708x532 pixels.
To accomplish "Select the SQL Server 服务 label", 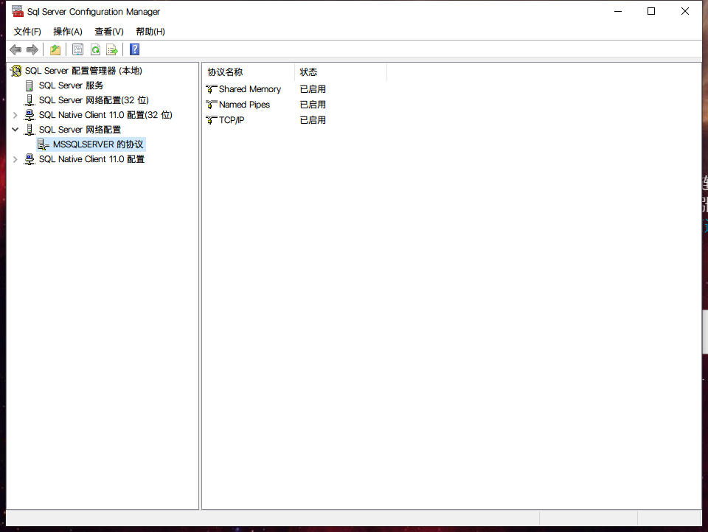I will click(71, 85).
